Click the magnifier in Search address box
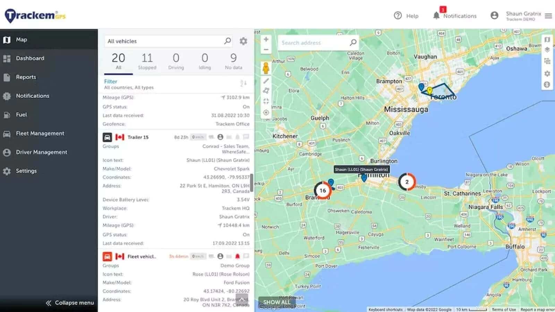Image resolution: width=555 pixels, height=312 pixels. [353, 43]
